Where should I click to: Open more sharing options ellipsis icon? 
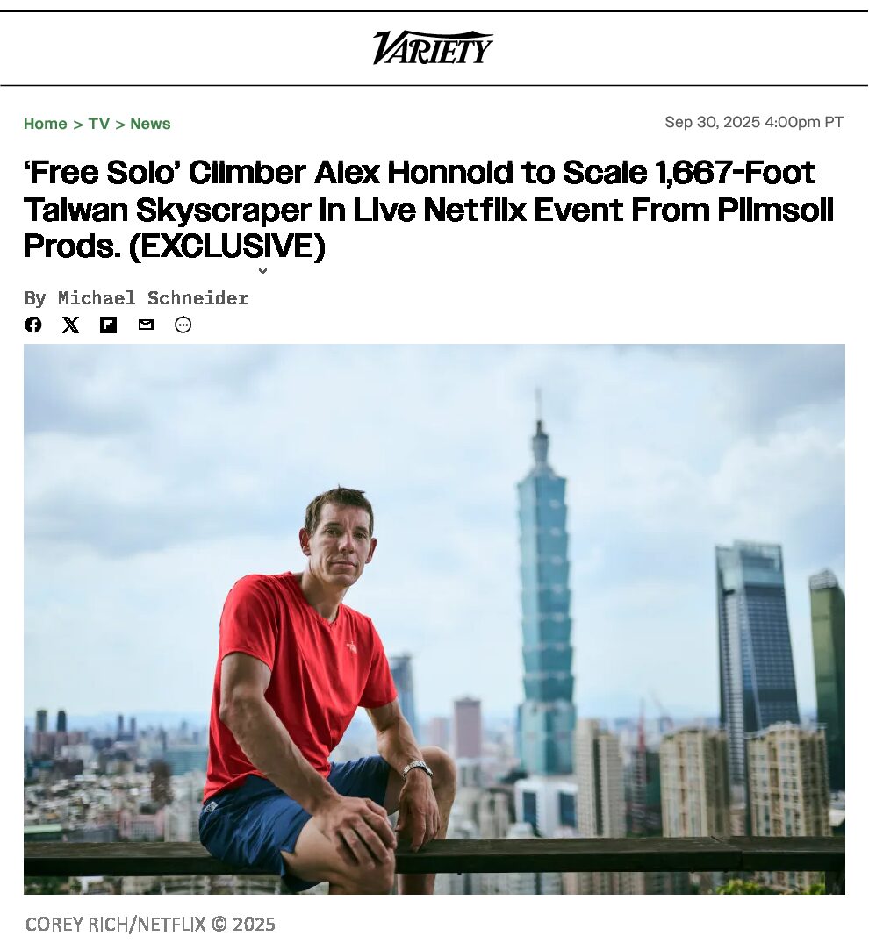tap(183, 325)
